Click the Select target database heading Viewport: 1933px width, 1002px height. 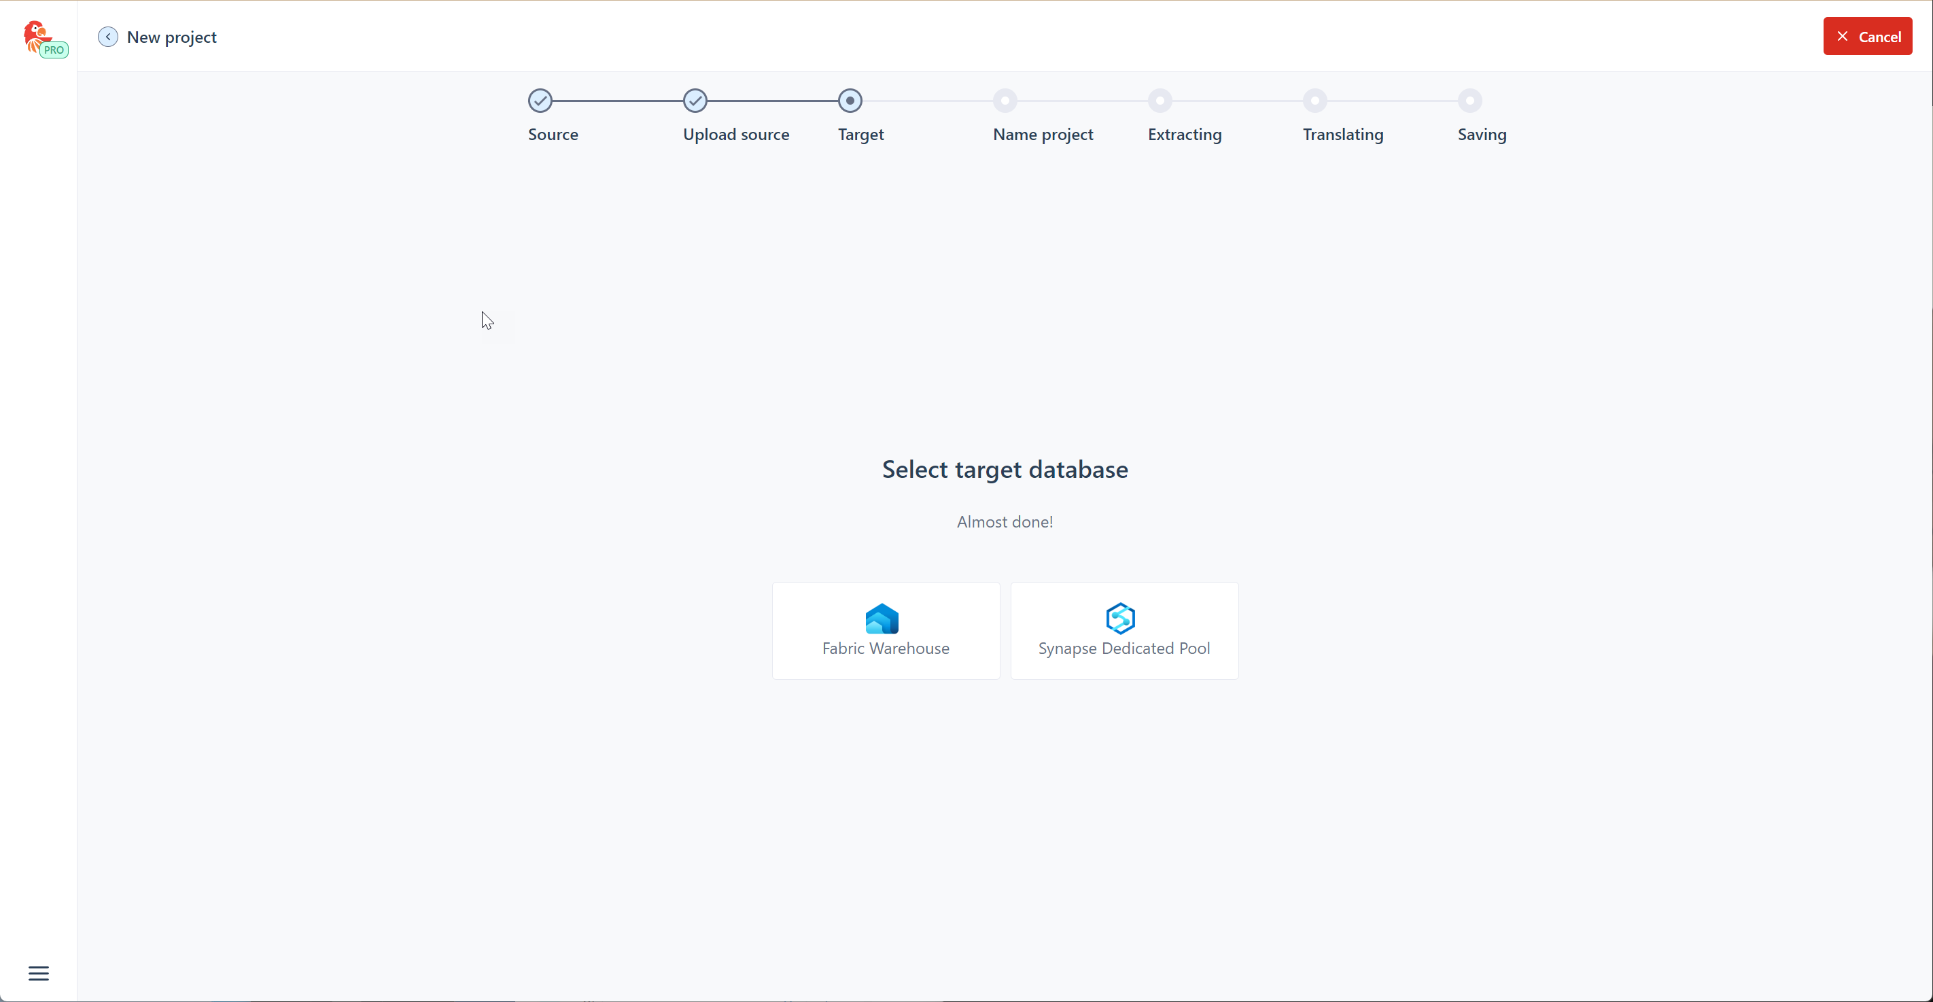(x=1005, y=469)
